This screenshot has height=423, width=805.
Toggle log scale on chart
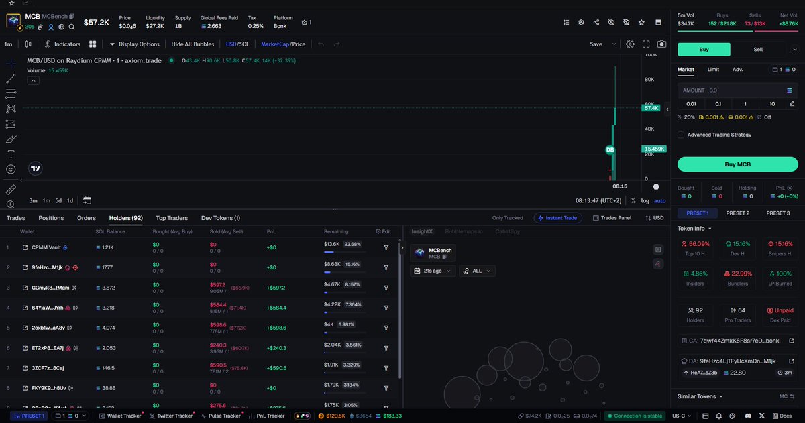[x=645, y=200]
